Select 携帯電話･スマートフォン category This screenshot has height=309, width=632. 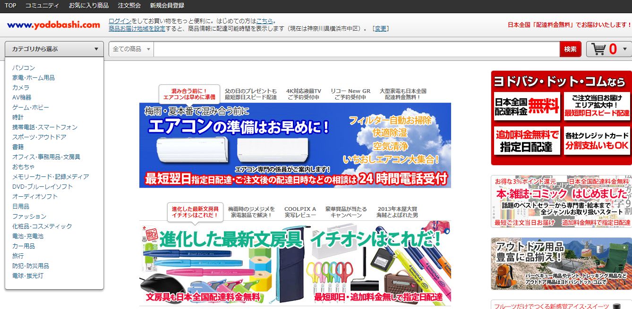pos(45,127)
